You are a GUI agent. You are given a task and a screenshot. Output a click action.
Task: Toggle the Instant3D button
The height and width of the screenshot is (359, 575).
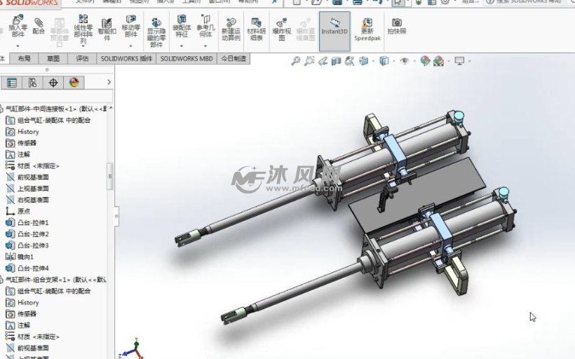click(x=334, y=31)
